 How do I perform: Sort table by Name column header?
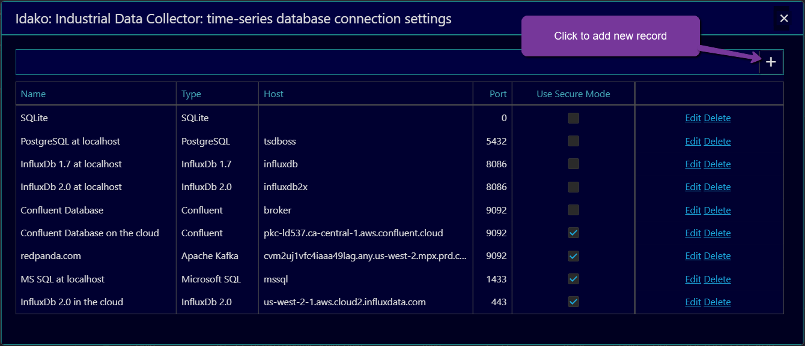coord(33,94)
